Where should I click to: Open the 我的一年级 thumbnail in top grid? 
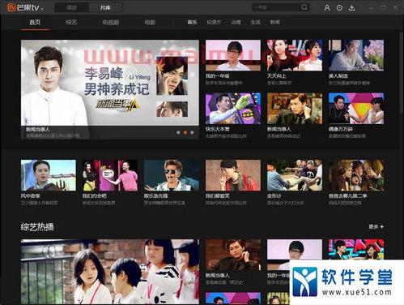[x=233, y=55]
